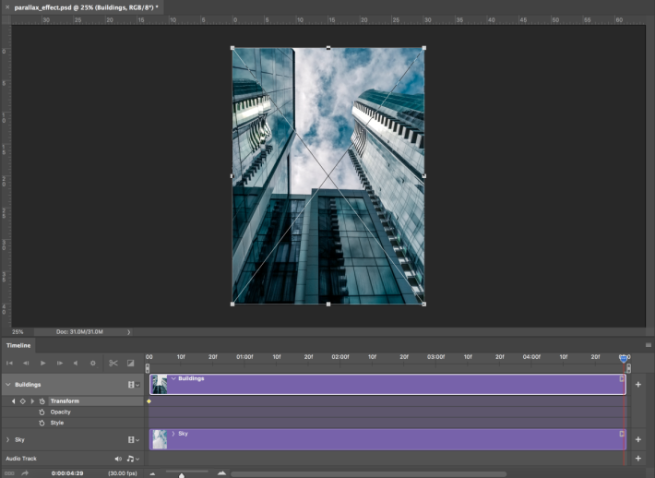Image resolution: width=655 pixels, height=478 pixels.
Task: Open Buildings clip motion options arrow
Action: [x=622, y=378]
